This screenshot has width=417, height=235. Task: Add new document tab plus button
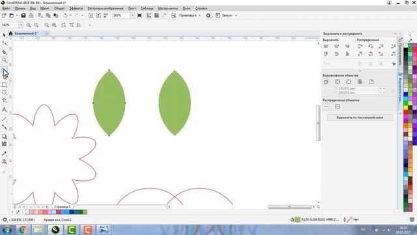pyautogui.click(x=47, y=33)
